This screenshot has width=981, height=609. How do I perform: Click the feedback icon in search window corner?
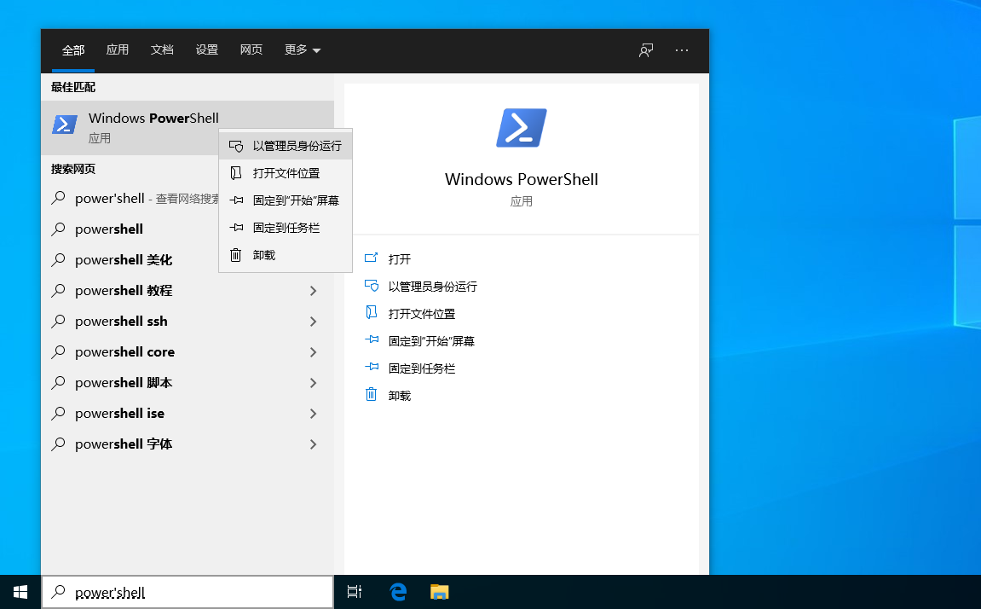tap(646, 50)
